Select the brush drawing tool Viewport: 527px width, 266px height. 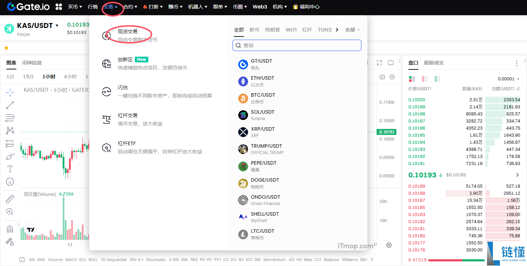10,156
